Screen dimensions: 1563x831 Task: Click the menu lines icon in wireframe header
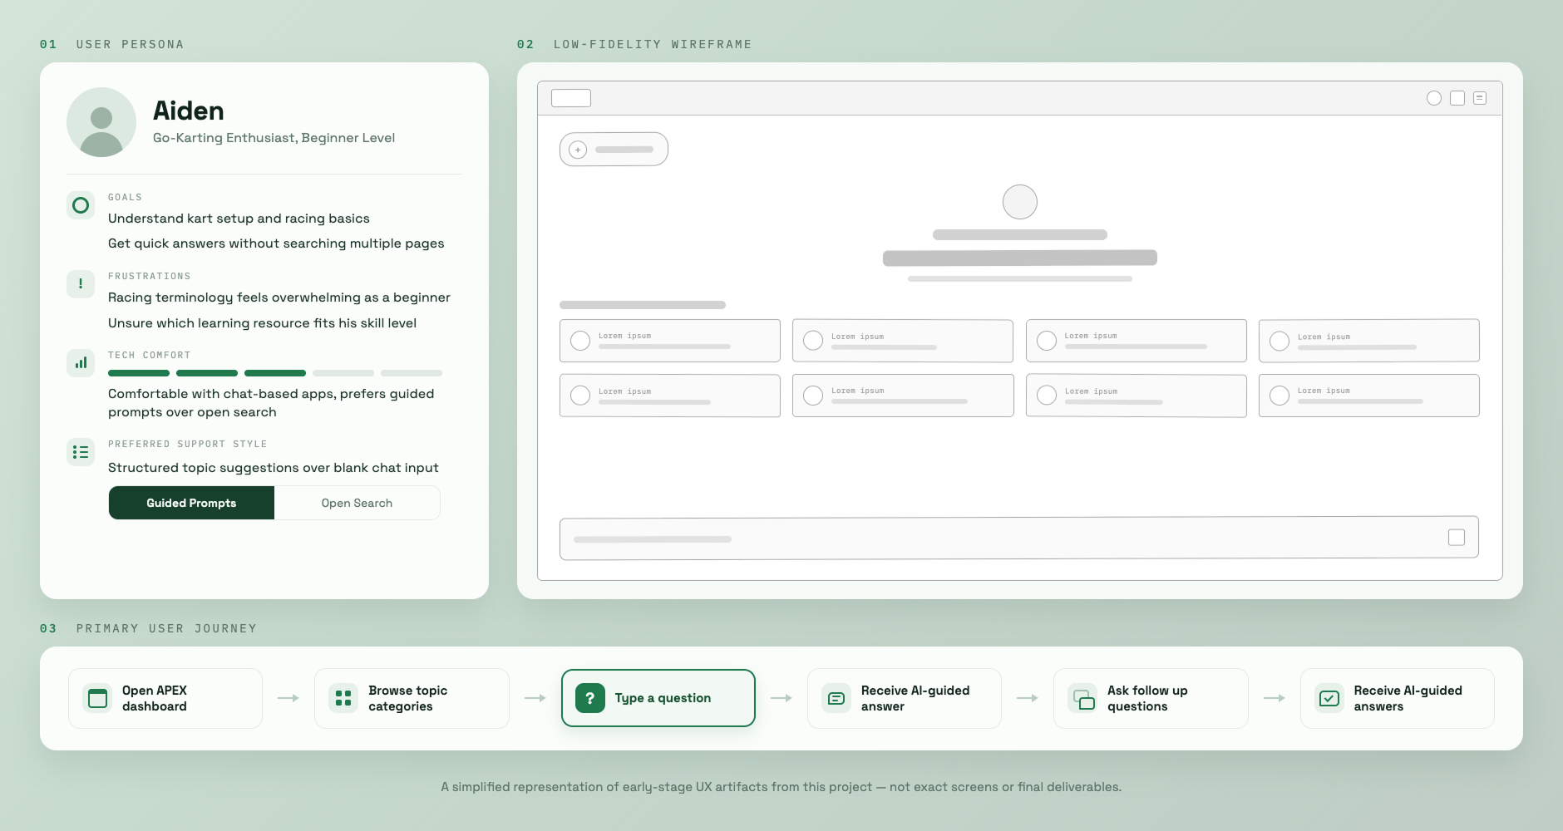point(1480,98)
